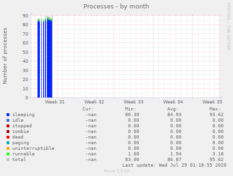Click the 'Week 32' axis label
Image resolution: width=233 pixels, height=176 pixels.
(94, 102)
